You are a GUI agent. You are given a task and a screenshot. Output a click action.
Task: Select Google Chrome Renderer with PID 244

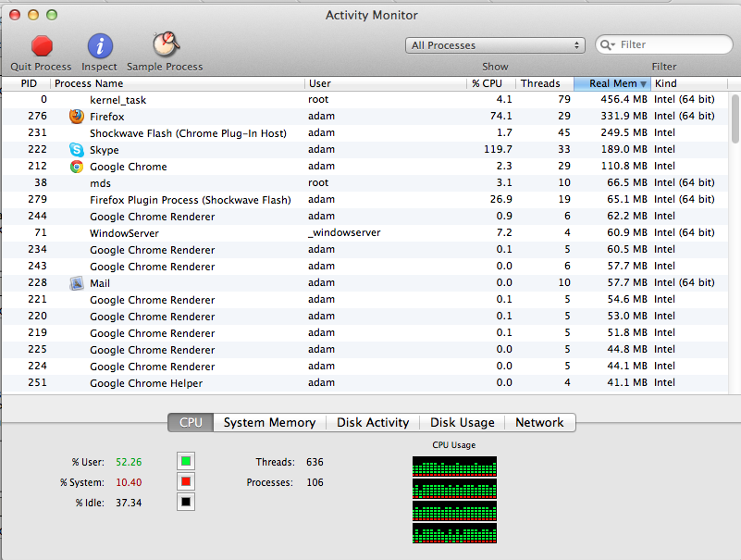point(364,217)
